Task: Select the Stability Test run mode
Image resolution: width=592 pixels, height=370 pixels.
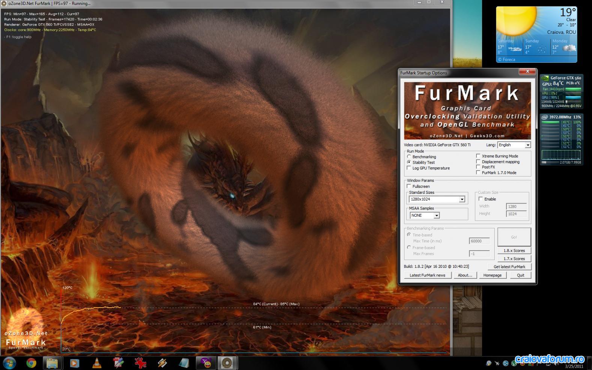Action: coord(409,162)
